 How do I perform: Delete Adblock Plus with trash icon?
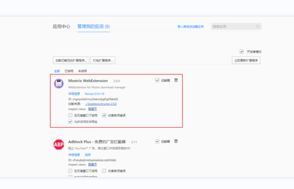tap(176, 141)
